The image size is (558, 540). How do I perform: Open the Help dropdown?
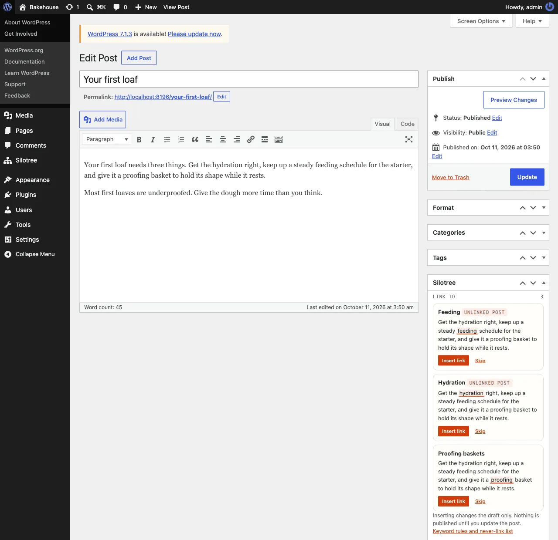tap(532, 21)
